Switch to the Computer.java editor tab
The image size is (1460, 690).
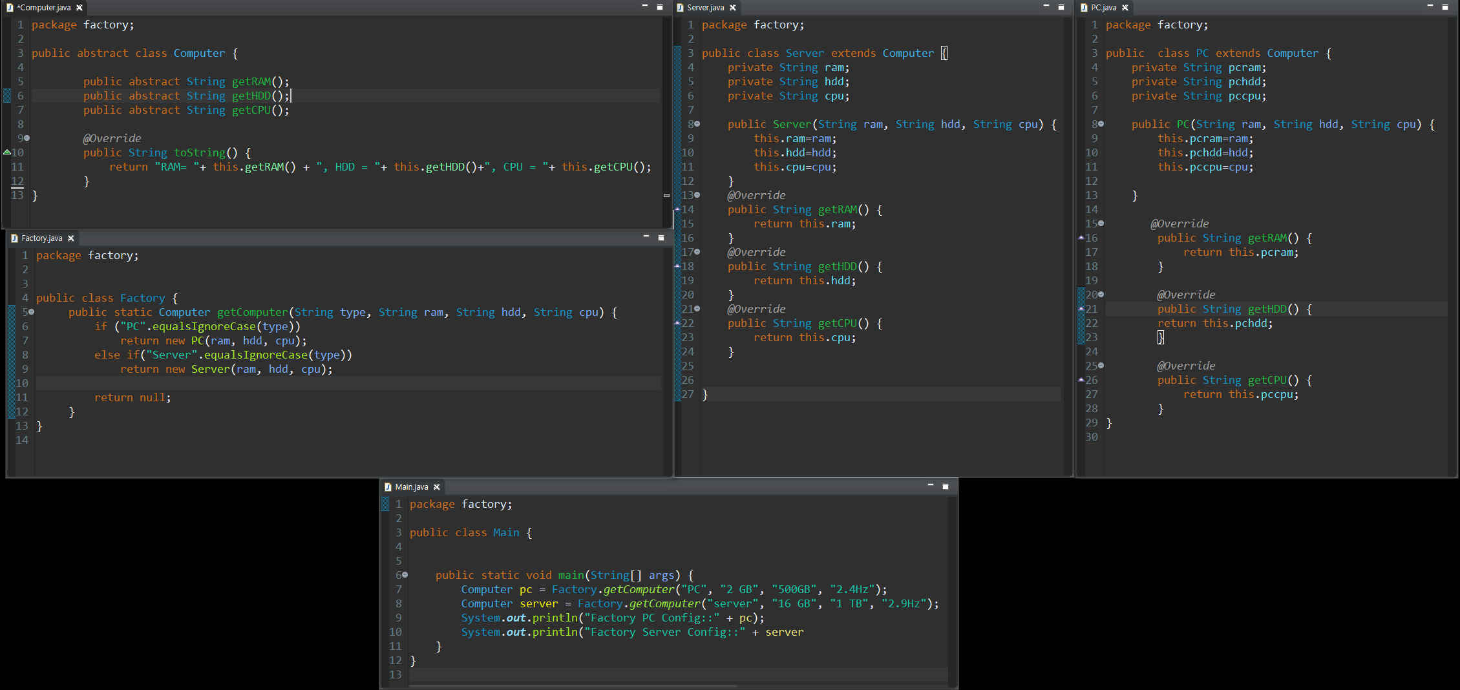click(44, 8)
